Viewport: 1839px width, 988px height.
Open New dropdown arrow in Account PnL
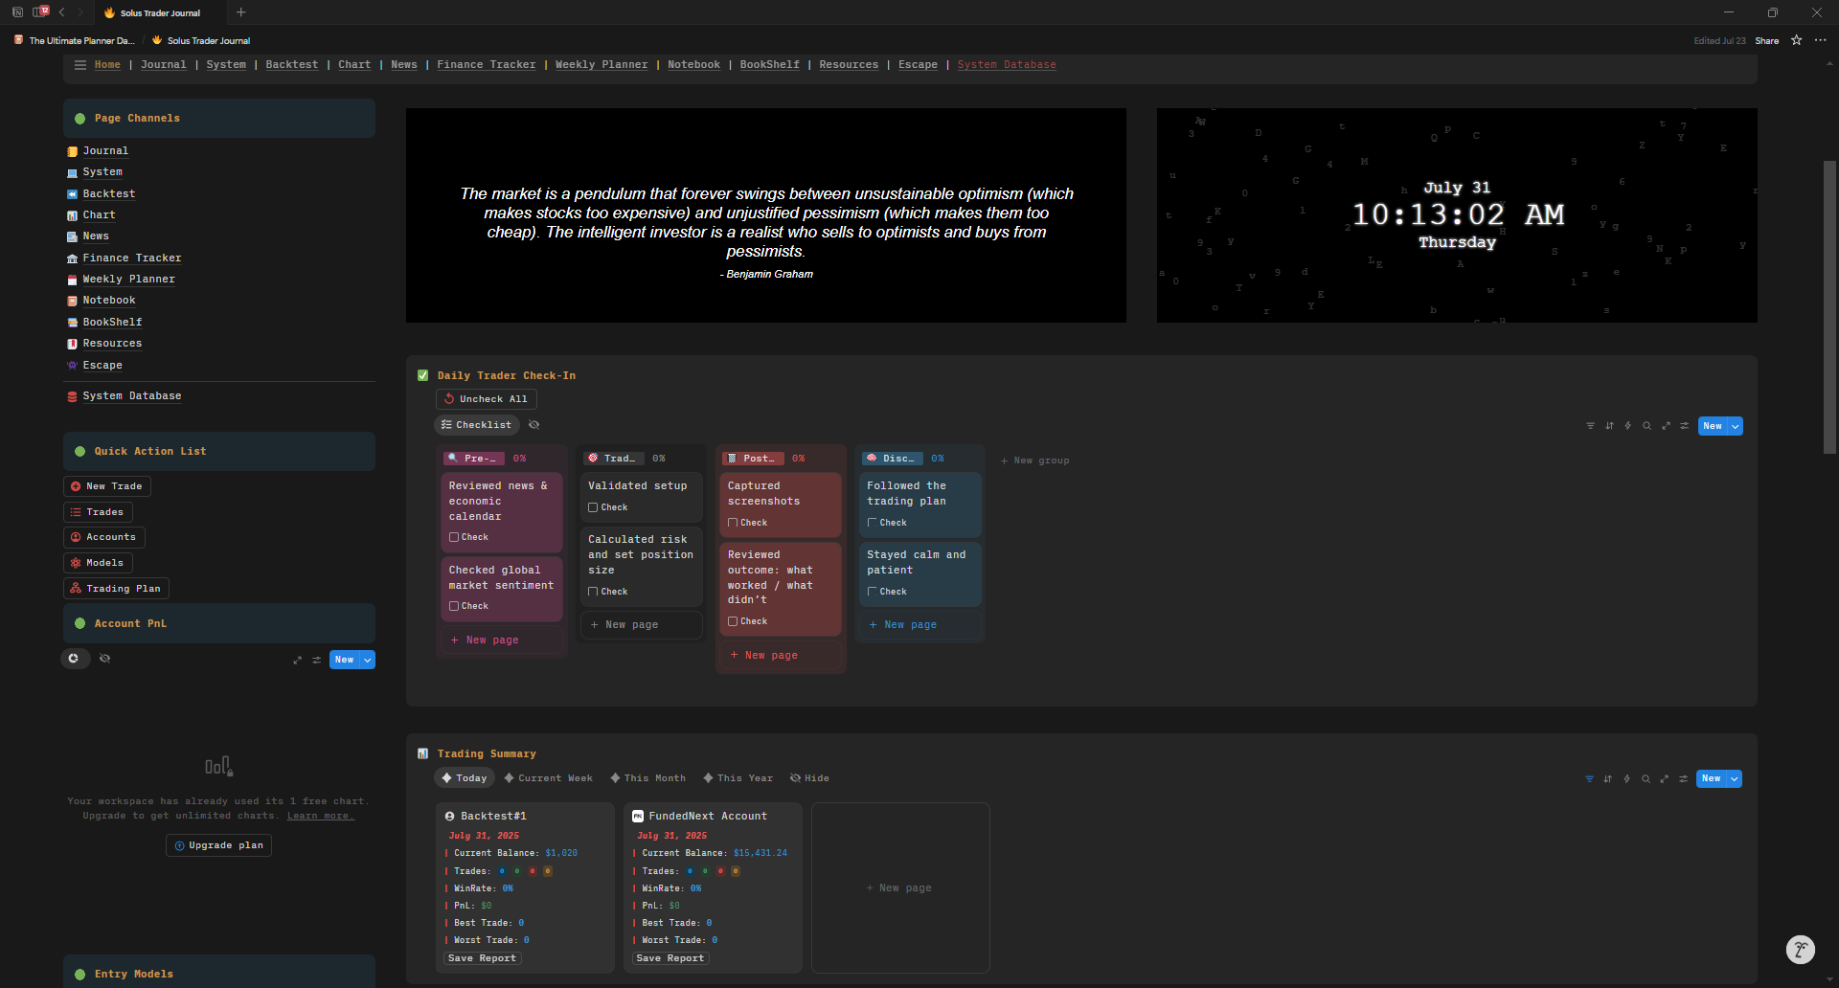coord(367,661)
